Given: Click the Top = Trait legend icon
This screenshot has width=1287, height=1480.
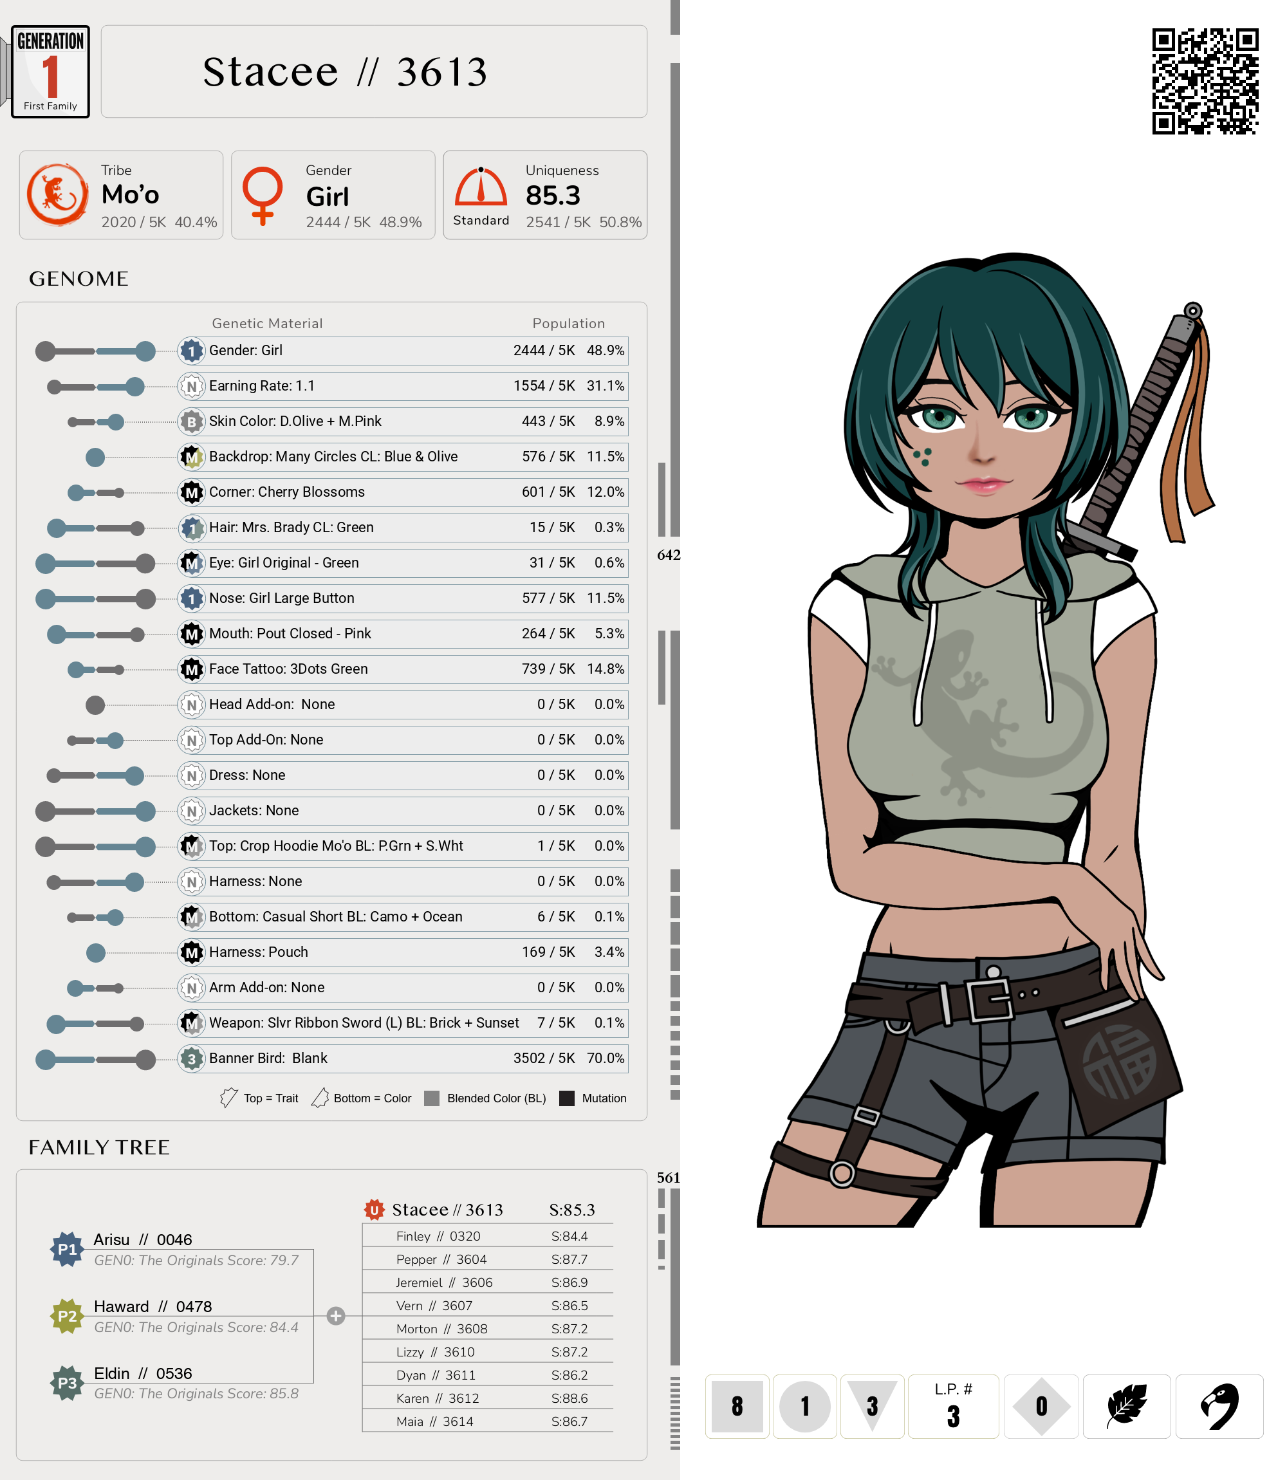Looking at the screenshot, I should coord(228,1098).
